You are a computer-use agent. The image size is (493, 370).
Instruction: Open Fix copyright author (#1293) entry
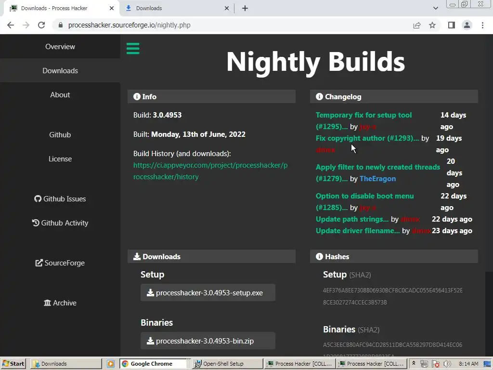367,138
